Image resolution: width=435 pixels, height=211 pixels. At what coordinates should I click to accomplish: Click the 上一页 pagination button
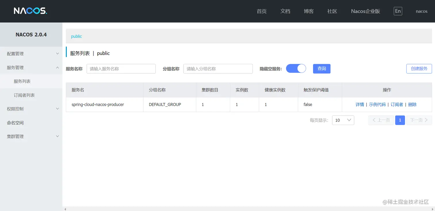tap(381, 120)
